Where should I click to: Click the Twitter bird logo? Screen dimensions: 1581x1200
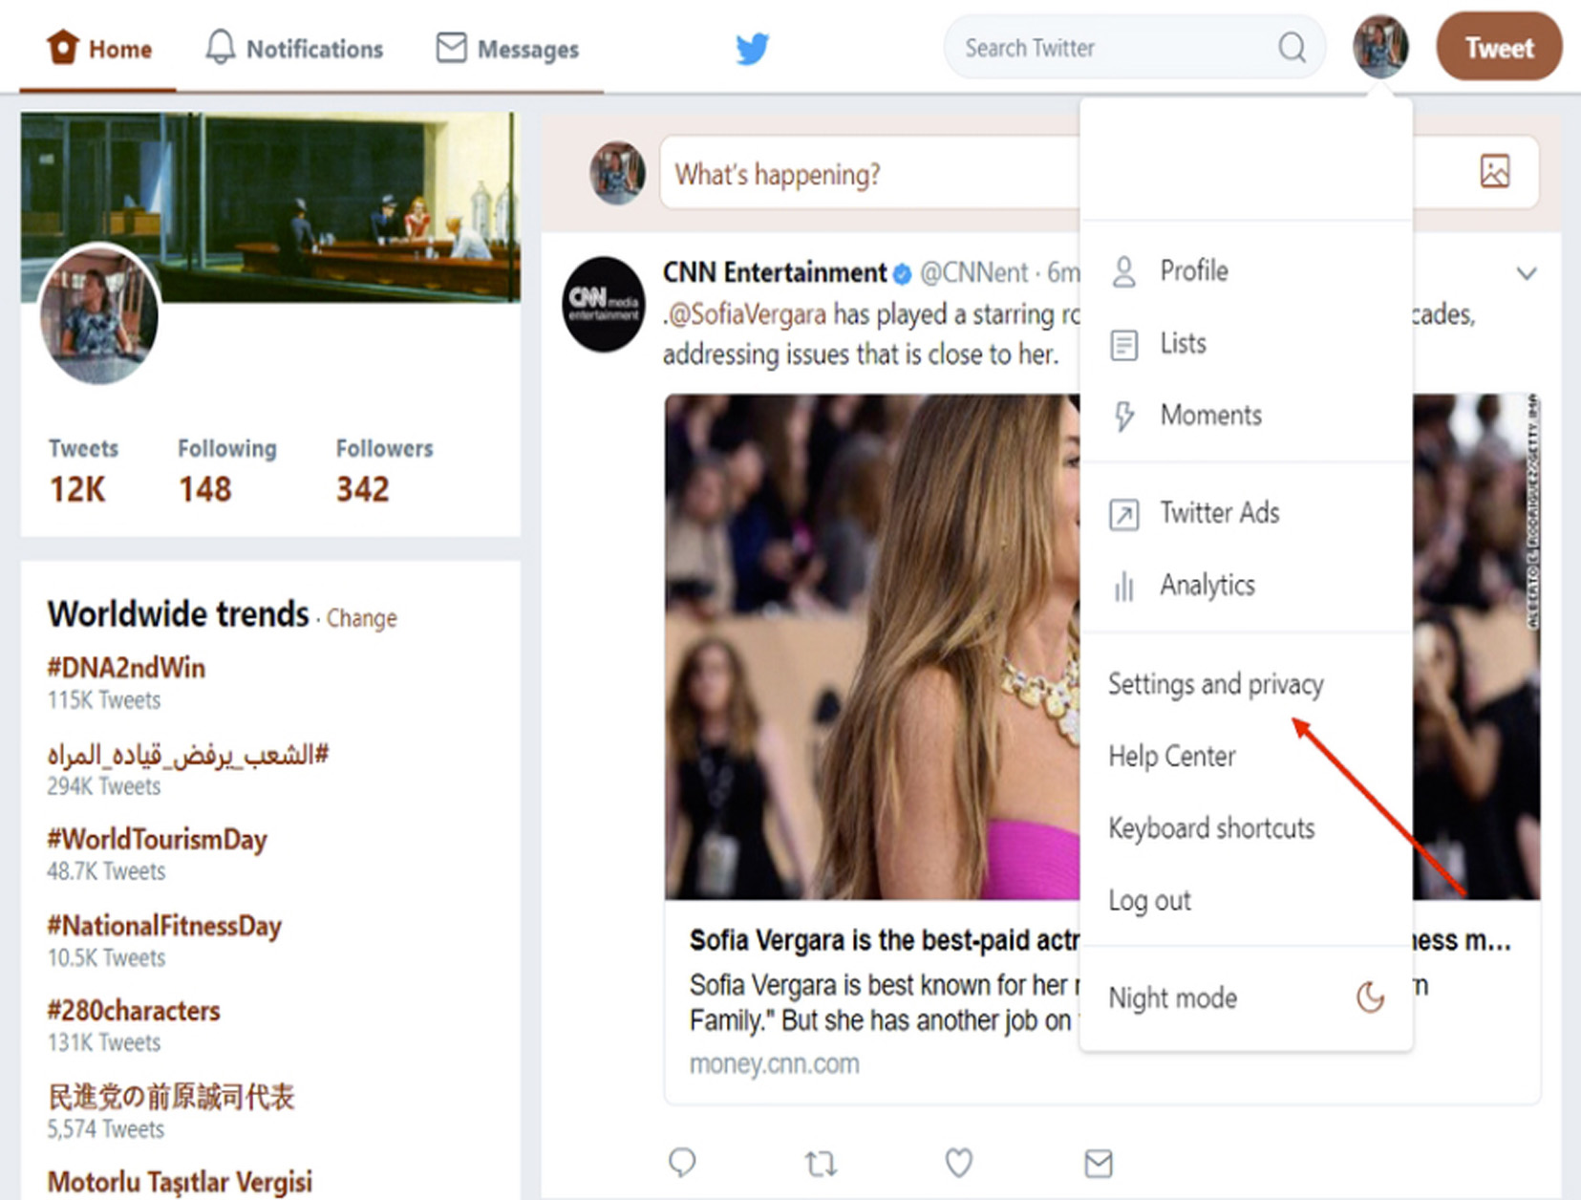click(753, 48)
